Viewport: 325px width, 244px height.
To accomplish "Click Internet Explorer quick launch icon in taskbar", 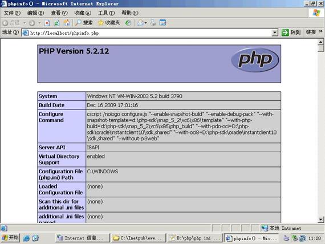I will [x=26, y=238].
